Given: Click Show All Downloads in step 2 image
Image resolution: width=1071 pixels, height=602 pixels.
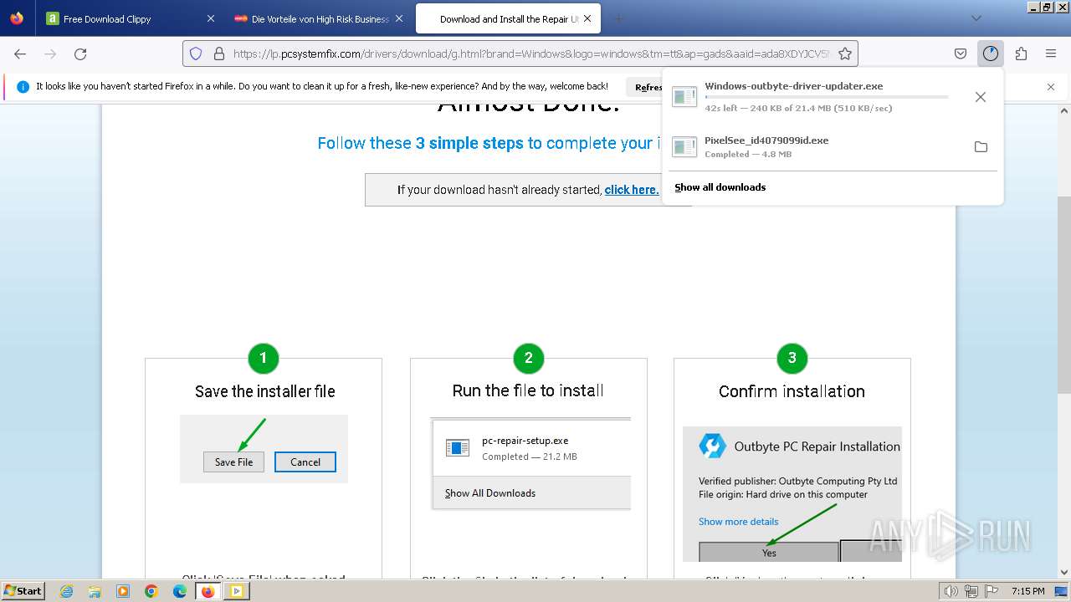Looking at the screenshot, I should pos(489,493).
